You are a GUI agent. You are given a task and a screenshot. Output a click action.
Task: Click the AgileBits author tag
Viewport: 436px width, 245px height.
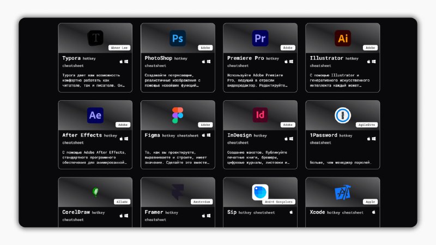(366, 125)
